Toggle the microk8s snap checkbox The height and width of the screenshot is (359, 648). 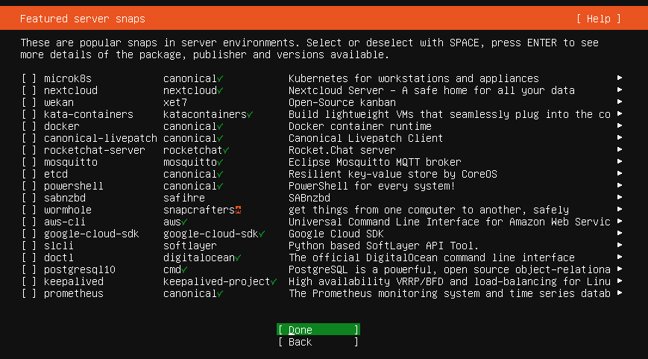pos(29,78)
